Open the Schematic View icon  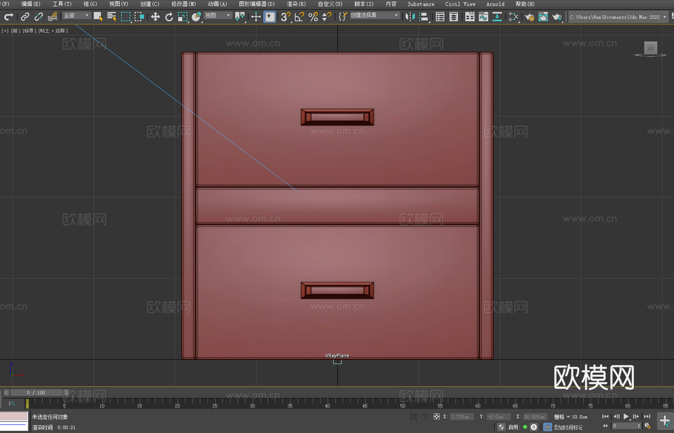pyautogui.click(x=497, y=17)
